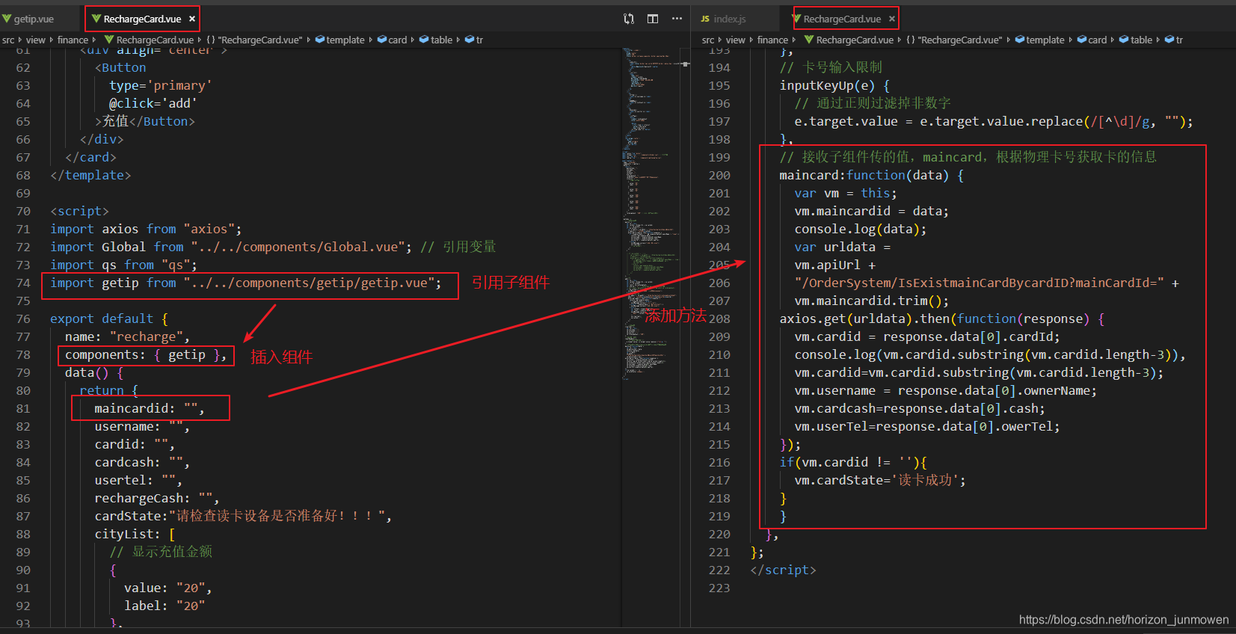Open the {} "RechargeCard.vue" breadcrumb in right editor
This screenshot has width=1236, height=634.
click(x=954, y=40)
